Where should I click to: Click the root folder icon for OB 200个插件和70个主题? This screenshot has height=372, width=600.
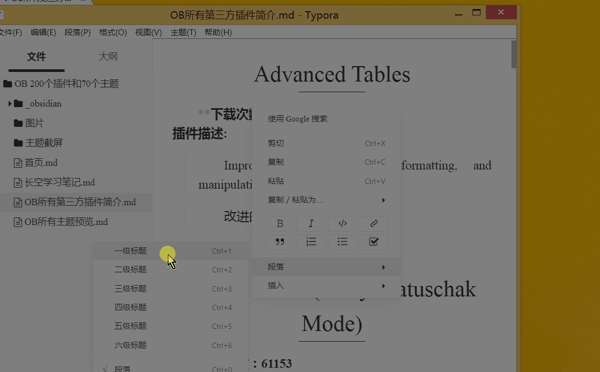(x=7, y=84)
